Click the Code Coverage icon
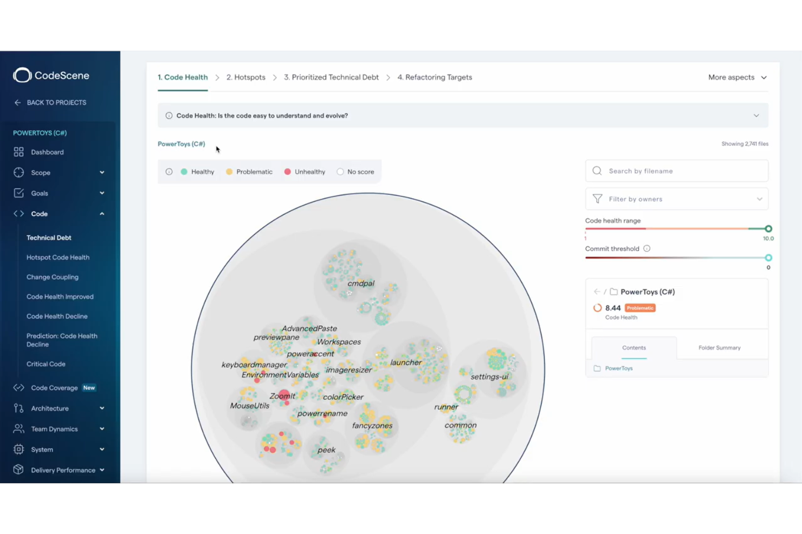The image size is (802, 534). [x=18, y=388]
